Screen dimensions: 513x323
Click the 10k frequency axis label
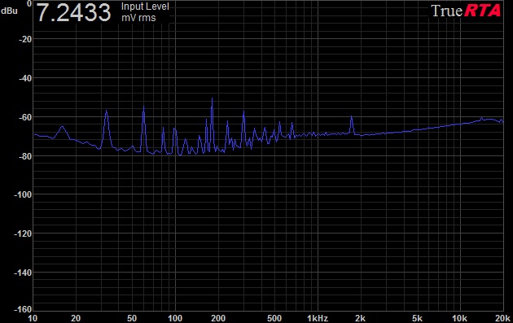(x=459, y=318)
